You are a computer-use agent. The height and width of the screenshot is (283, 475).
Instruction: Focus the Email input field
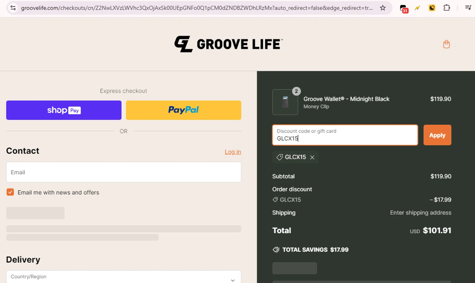point(123,172)
